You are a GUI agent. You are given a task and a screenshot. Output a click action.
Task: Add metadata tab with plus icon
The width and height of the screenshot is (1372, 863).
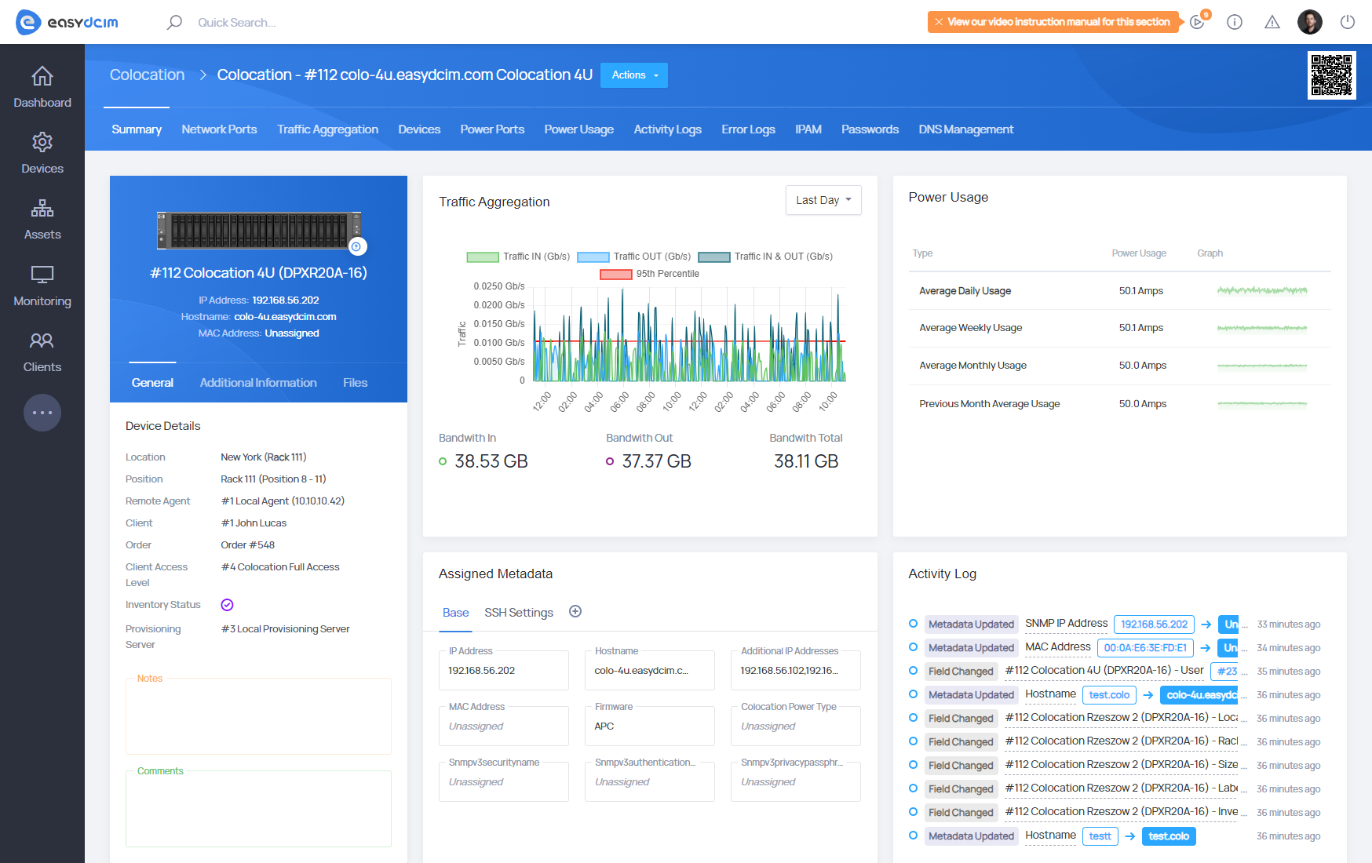pos(575,612)
